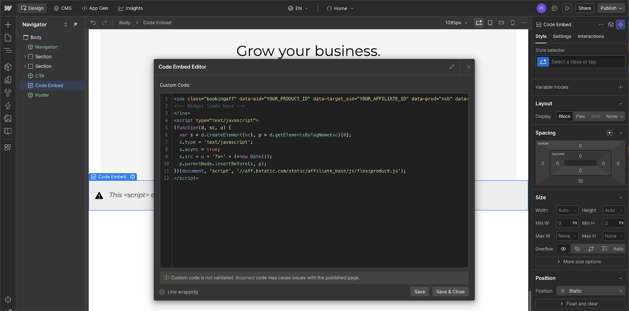
Task: Redo the last action
Action: tap(104, 22)
